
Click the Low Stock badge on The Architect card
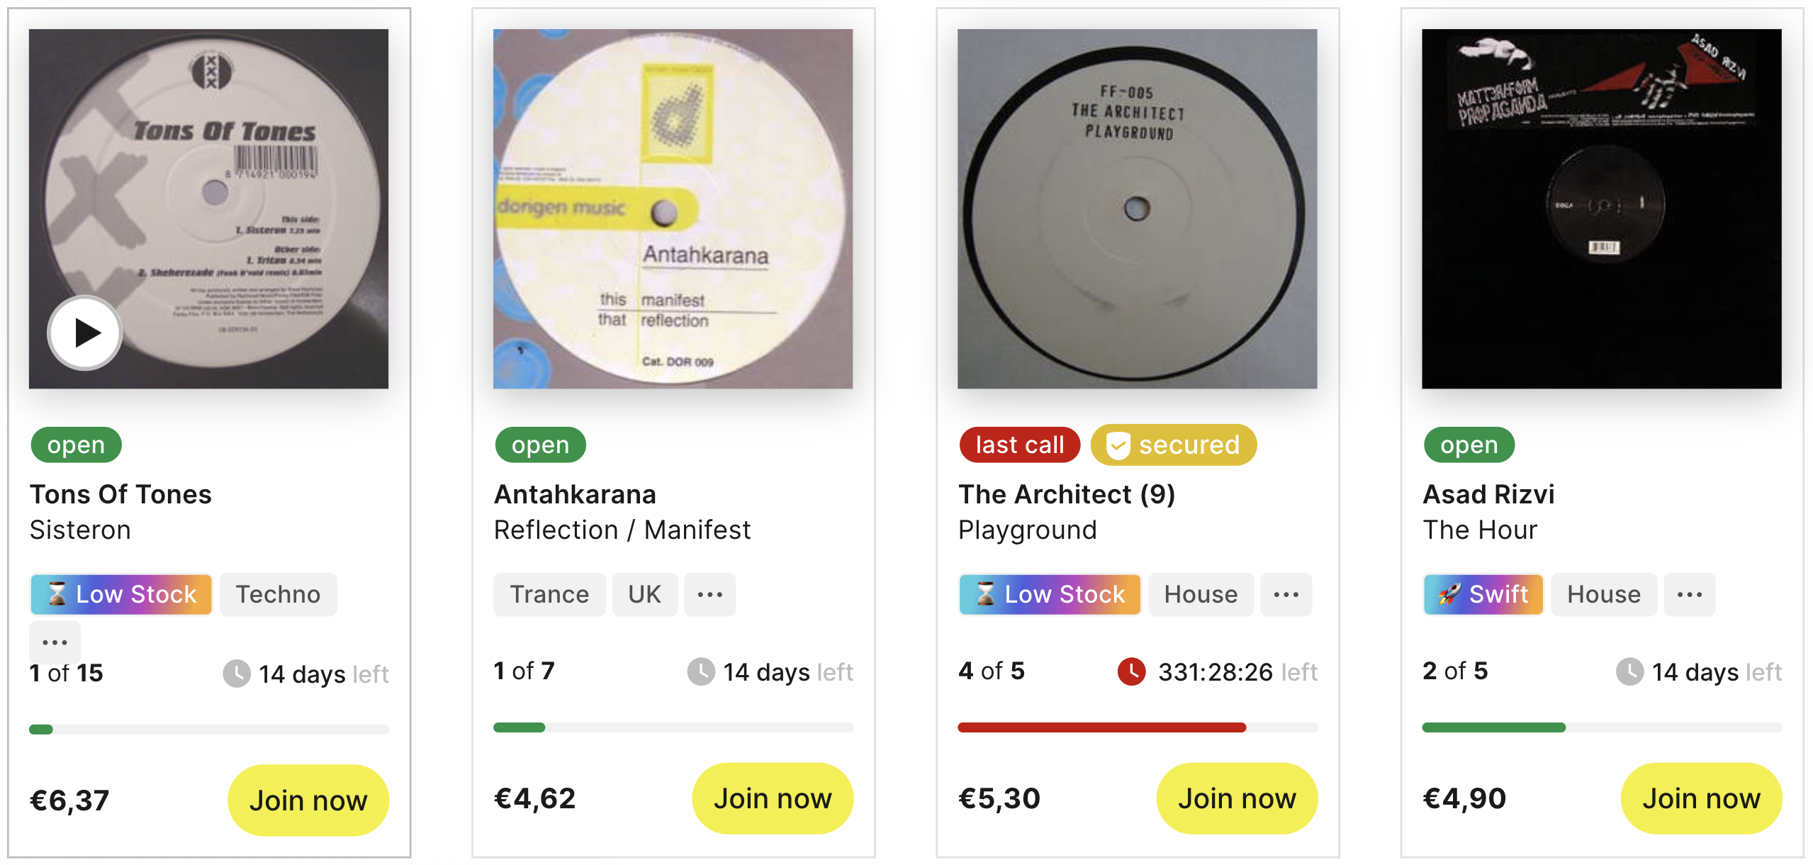pyautogui.click(x=1050, y=594)
